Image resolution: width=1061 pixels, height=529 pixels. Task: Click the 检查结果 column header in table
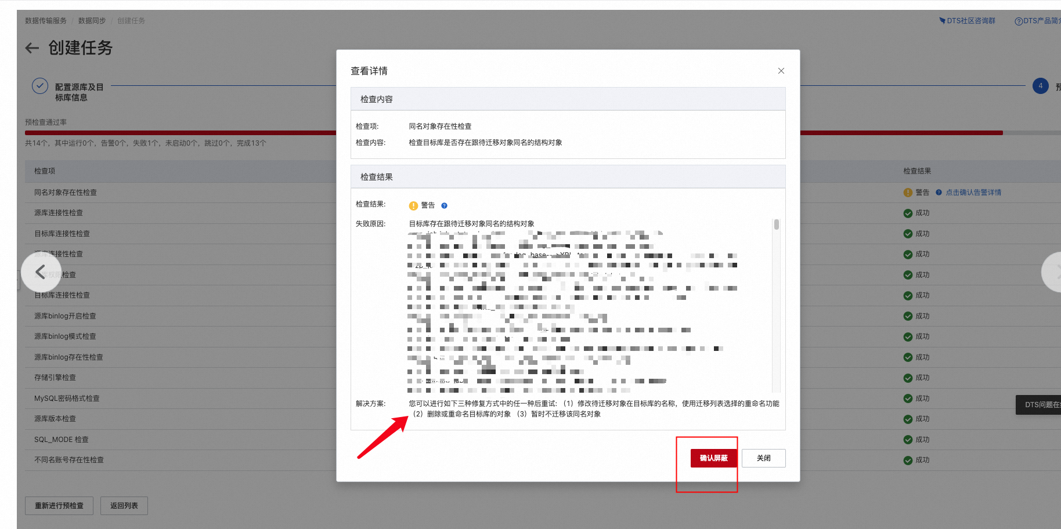[917, 171]
